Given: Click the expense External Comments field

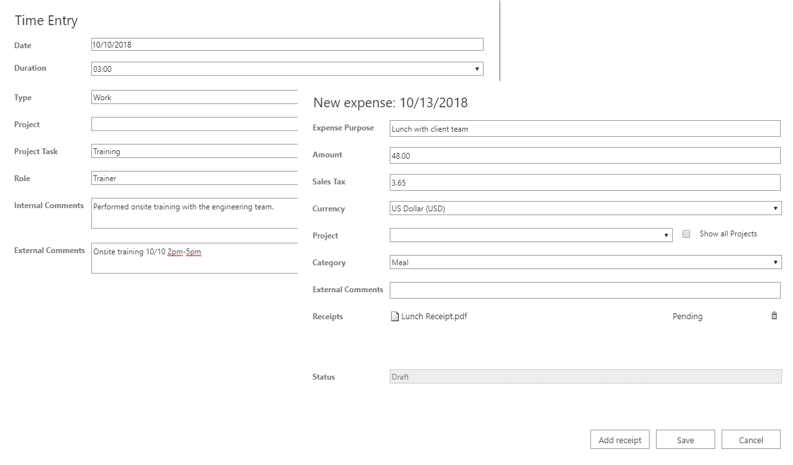Looking at the screenshot, I should coord(585,290).
